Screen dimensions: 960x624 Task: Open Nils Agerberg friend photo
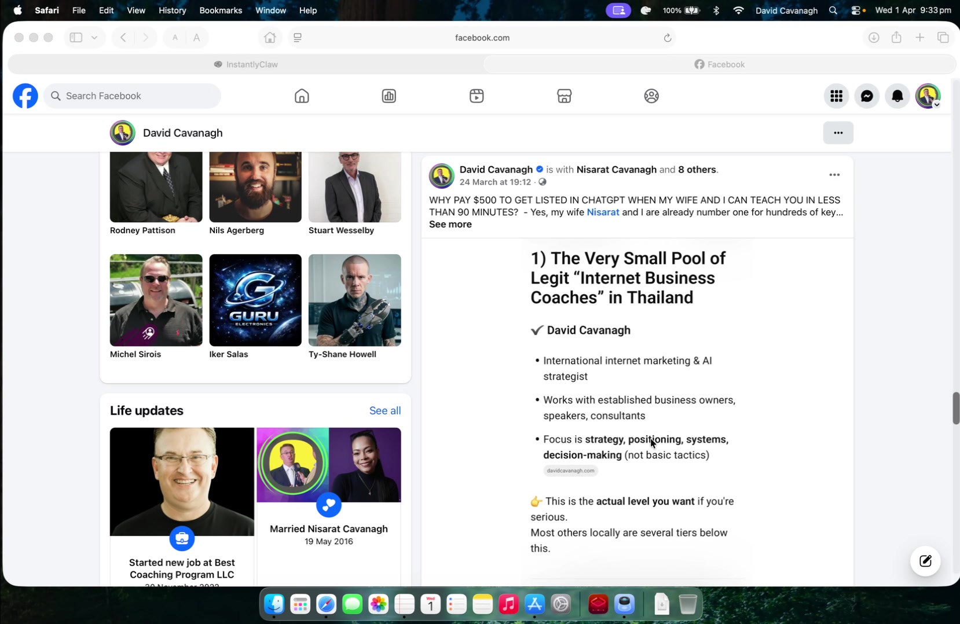coord(255,187)
